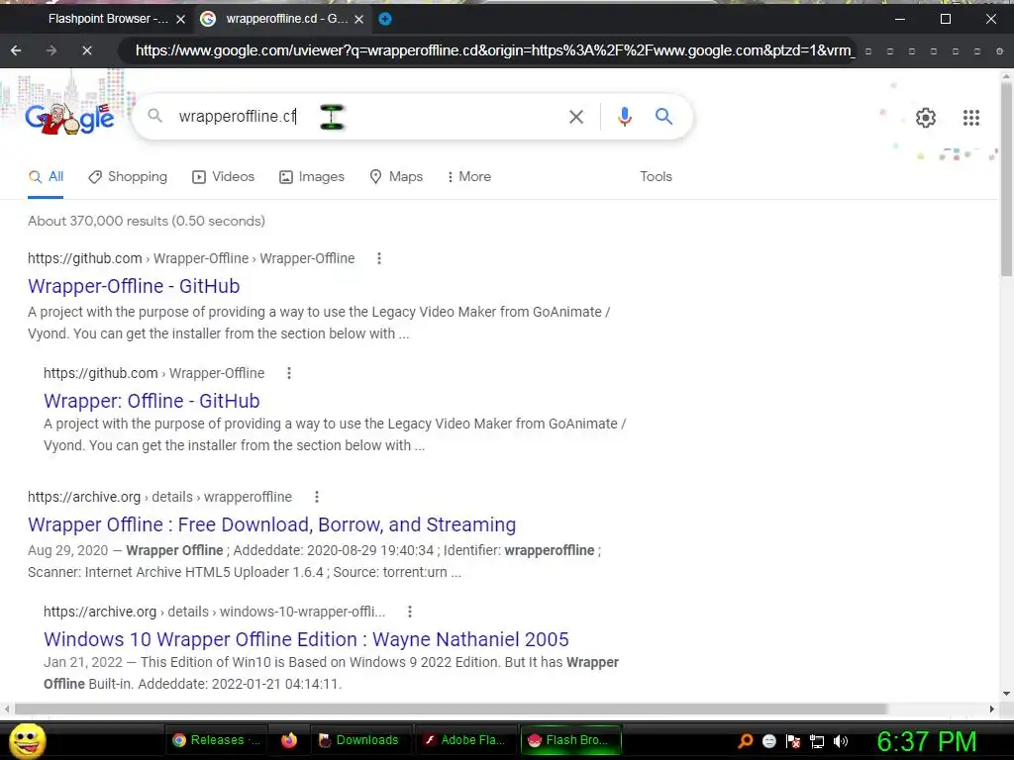This screenshot has height=760, width=1014.
Task: Open the volume speaker tray icon
Action: click(x=841, y=741)
